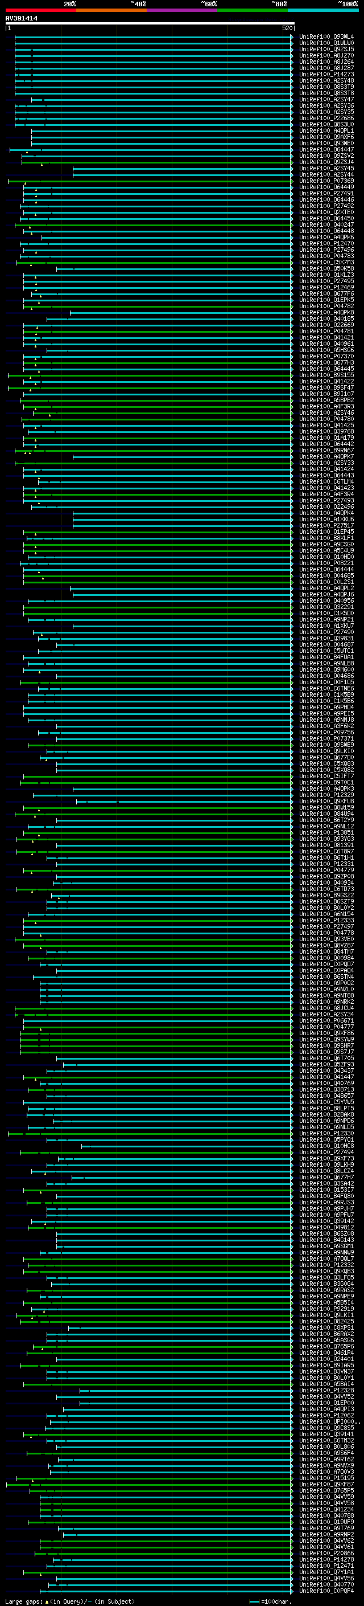The width and height of the screenshot is (364, 1606).
Task: Select label UniRef100_C8XPS1
Action: [326, 1327]
